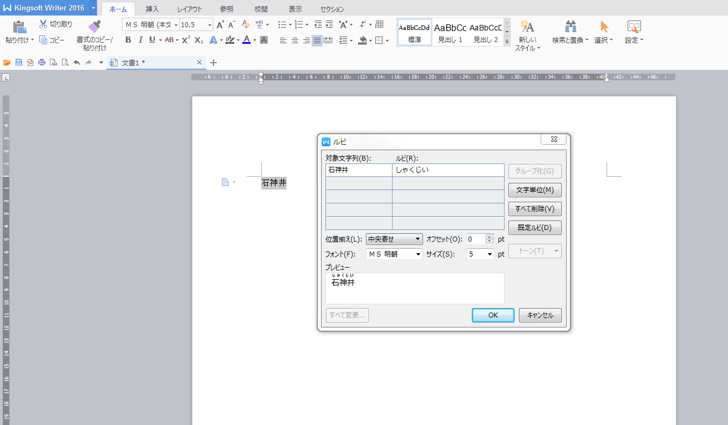Open the line spacing options
Viewport: 728px width, 425px height.
(x=343, y=40)
